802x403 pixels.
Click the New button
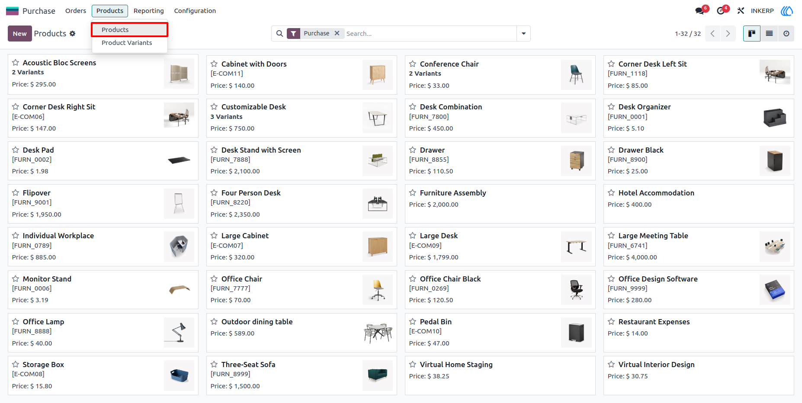pos(20,33)
